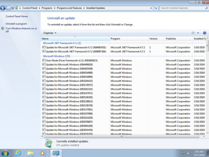Sort by the Name column header

pos(75,38)
